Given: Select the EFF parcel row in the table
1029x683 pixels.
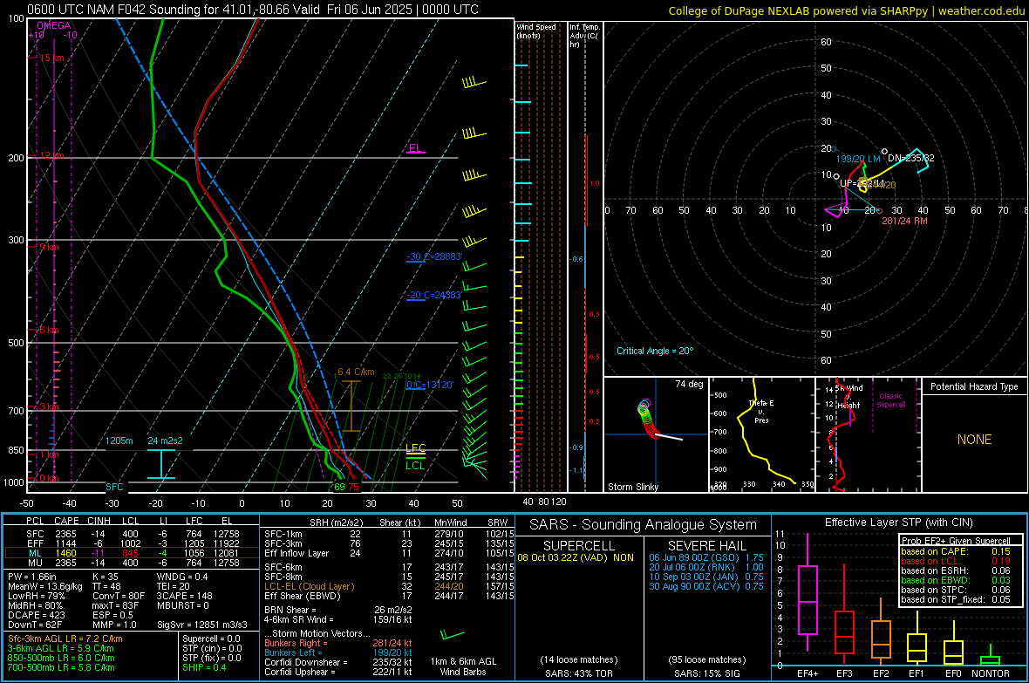Looking at the screenshot, I should (x=130, y=543).
